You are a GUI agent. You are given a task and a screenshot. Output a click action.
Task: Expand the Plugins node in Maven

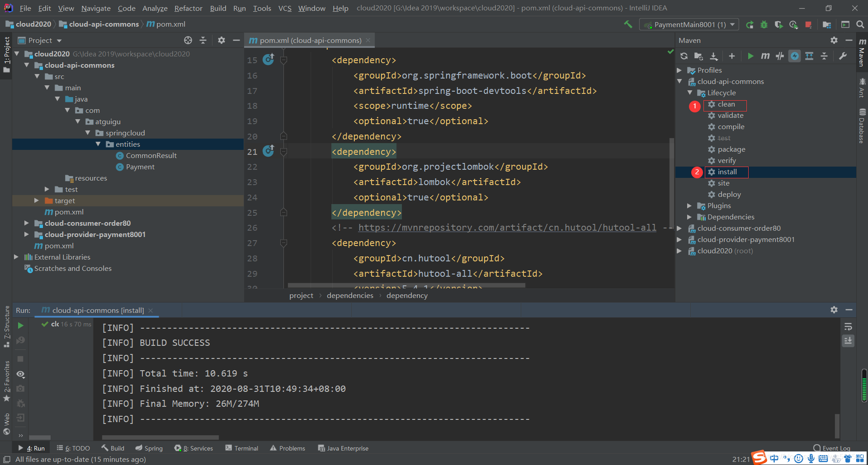tap(689, 205)
